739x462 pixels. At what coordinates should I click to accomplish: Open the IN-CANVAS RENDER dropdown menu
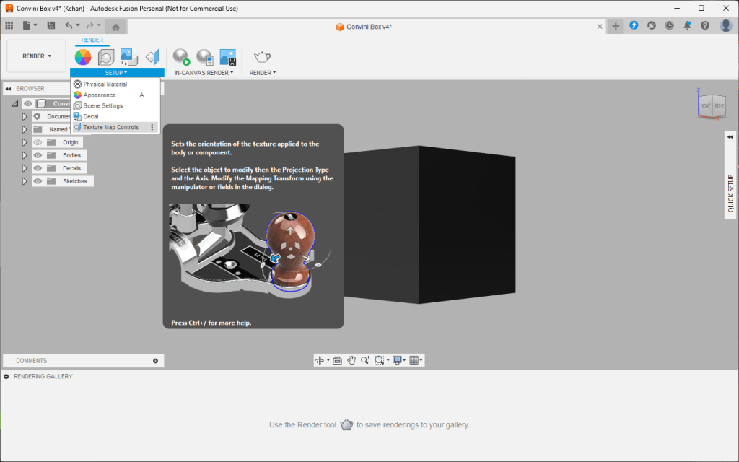[x=204, y=73]
